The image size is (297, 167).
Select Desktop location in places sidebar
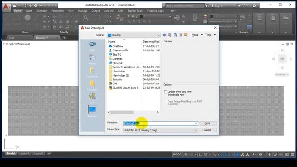pos(92,111)
